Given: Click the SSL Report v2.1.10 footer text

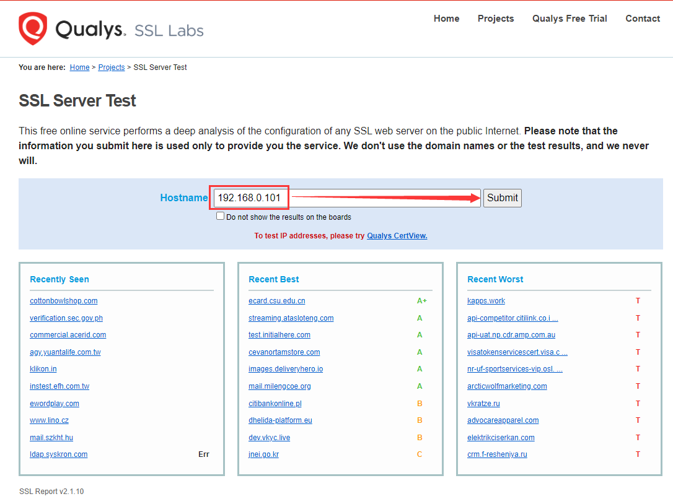Looking at the screenshot, I should point(51,492).
